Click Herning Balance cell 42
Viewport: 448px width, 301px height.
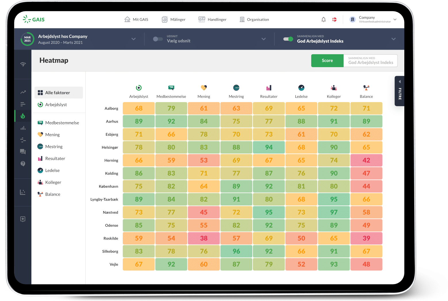coord(366,160)
